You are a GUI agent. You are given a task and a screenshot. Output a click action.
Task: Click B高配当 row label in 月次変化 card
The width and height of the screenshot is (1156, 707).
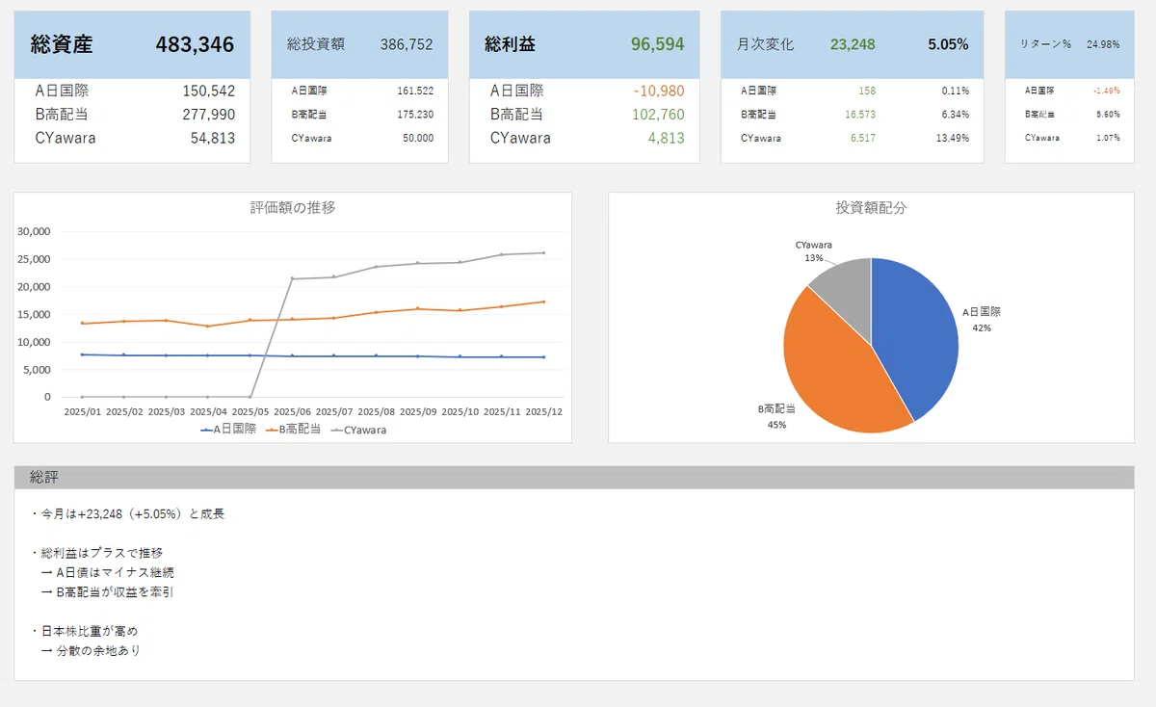click(x=758, y=114)
